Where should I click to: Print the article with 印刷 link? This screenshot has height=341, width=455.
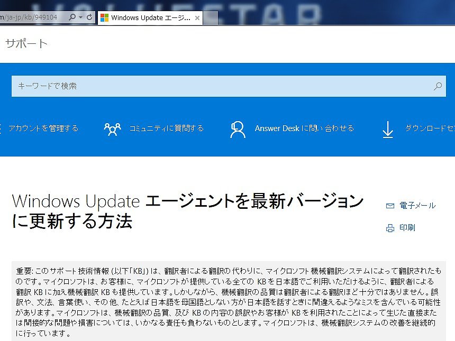tap(407, 228)
